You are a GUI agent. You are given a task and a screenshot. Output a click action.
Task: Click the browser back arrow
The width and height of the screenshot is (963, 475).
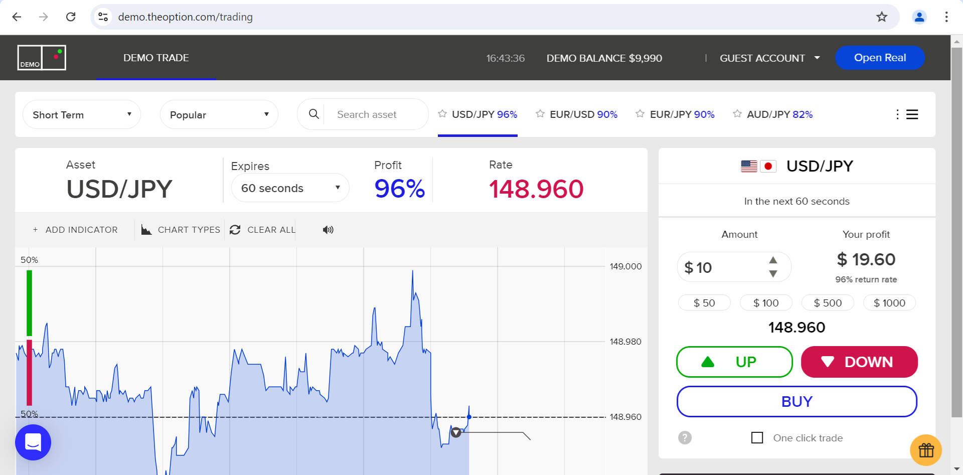tap(17, 17)
